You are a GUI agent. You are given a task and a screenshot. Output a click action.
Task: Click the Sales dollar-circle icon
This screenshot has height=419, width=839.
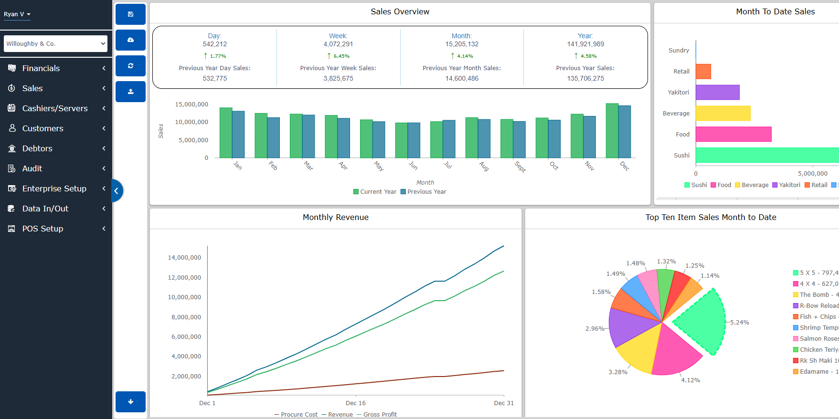tap(12, 88)
